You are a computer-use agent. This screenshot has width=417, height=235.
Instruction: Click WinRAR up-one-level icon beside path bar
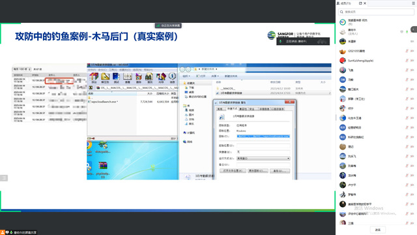click(x=91, y=87)
